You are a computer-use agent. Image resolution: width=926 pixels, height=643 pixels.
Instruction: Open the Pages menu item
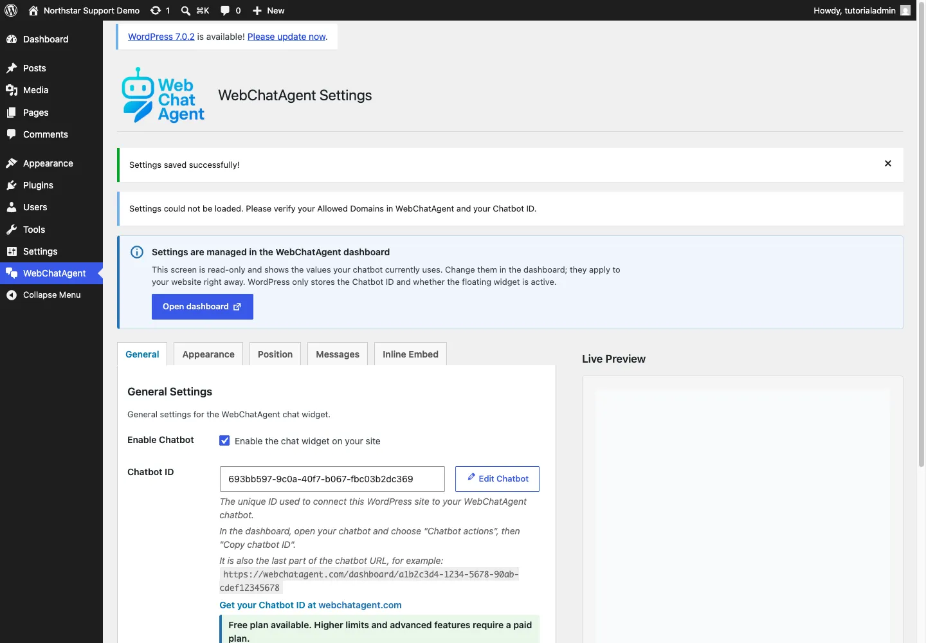(x=51, y=113)
